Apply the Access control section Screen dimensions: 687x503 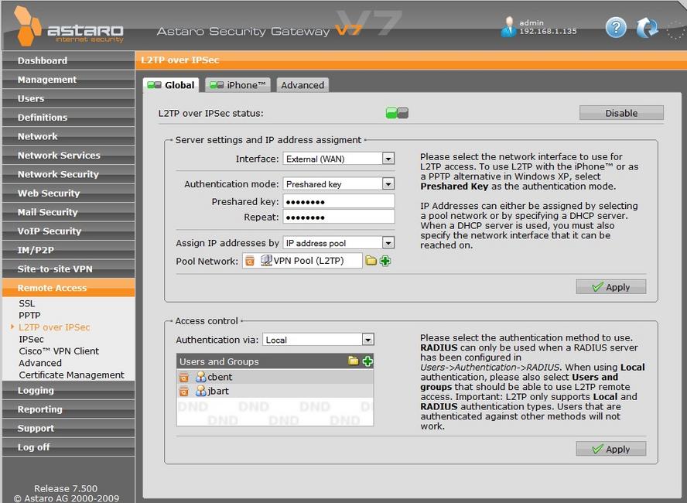[610, 449]
